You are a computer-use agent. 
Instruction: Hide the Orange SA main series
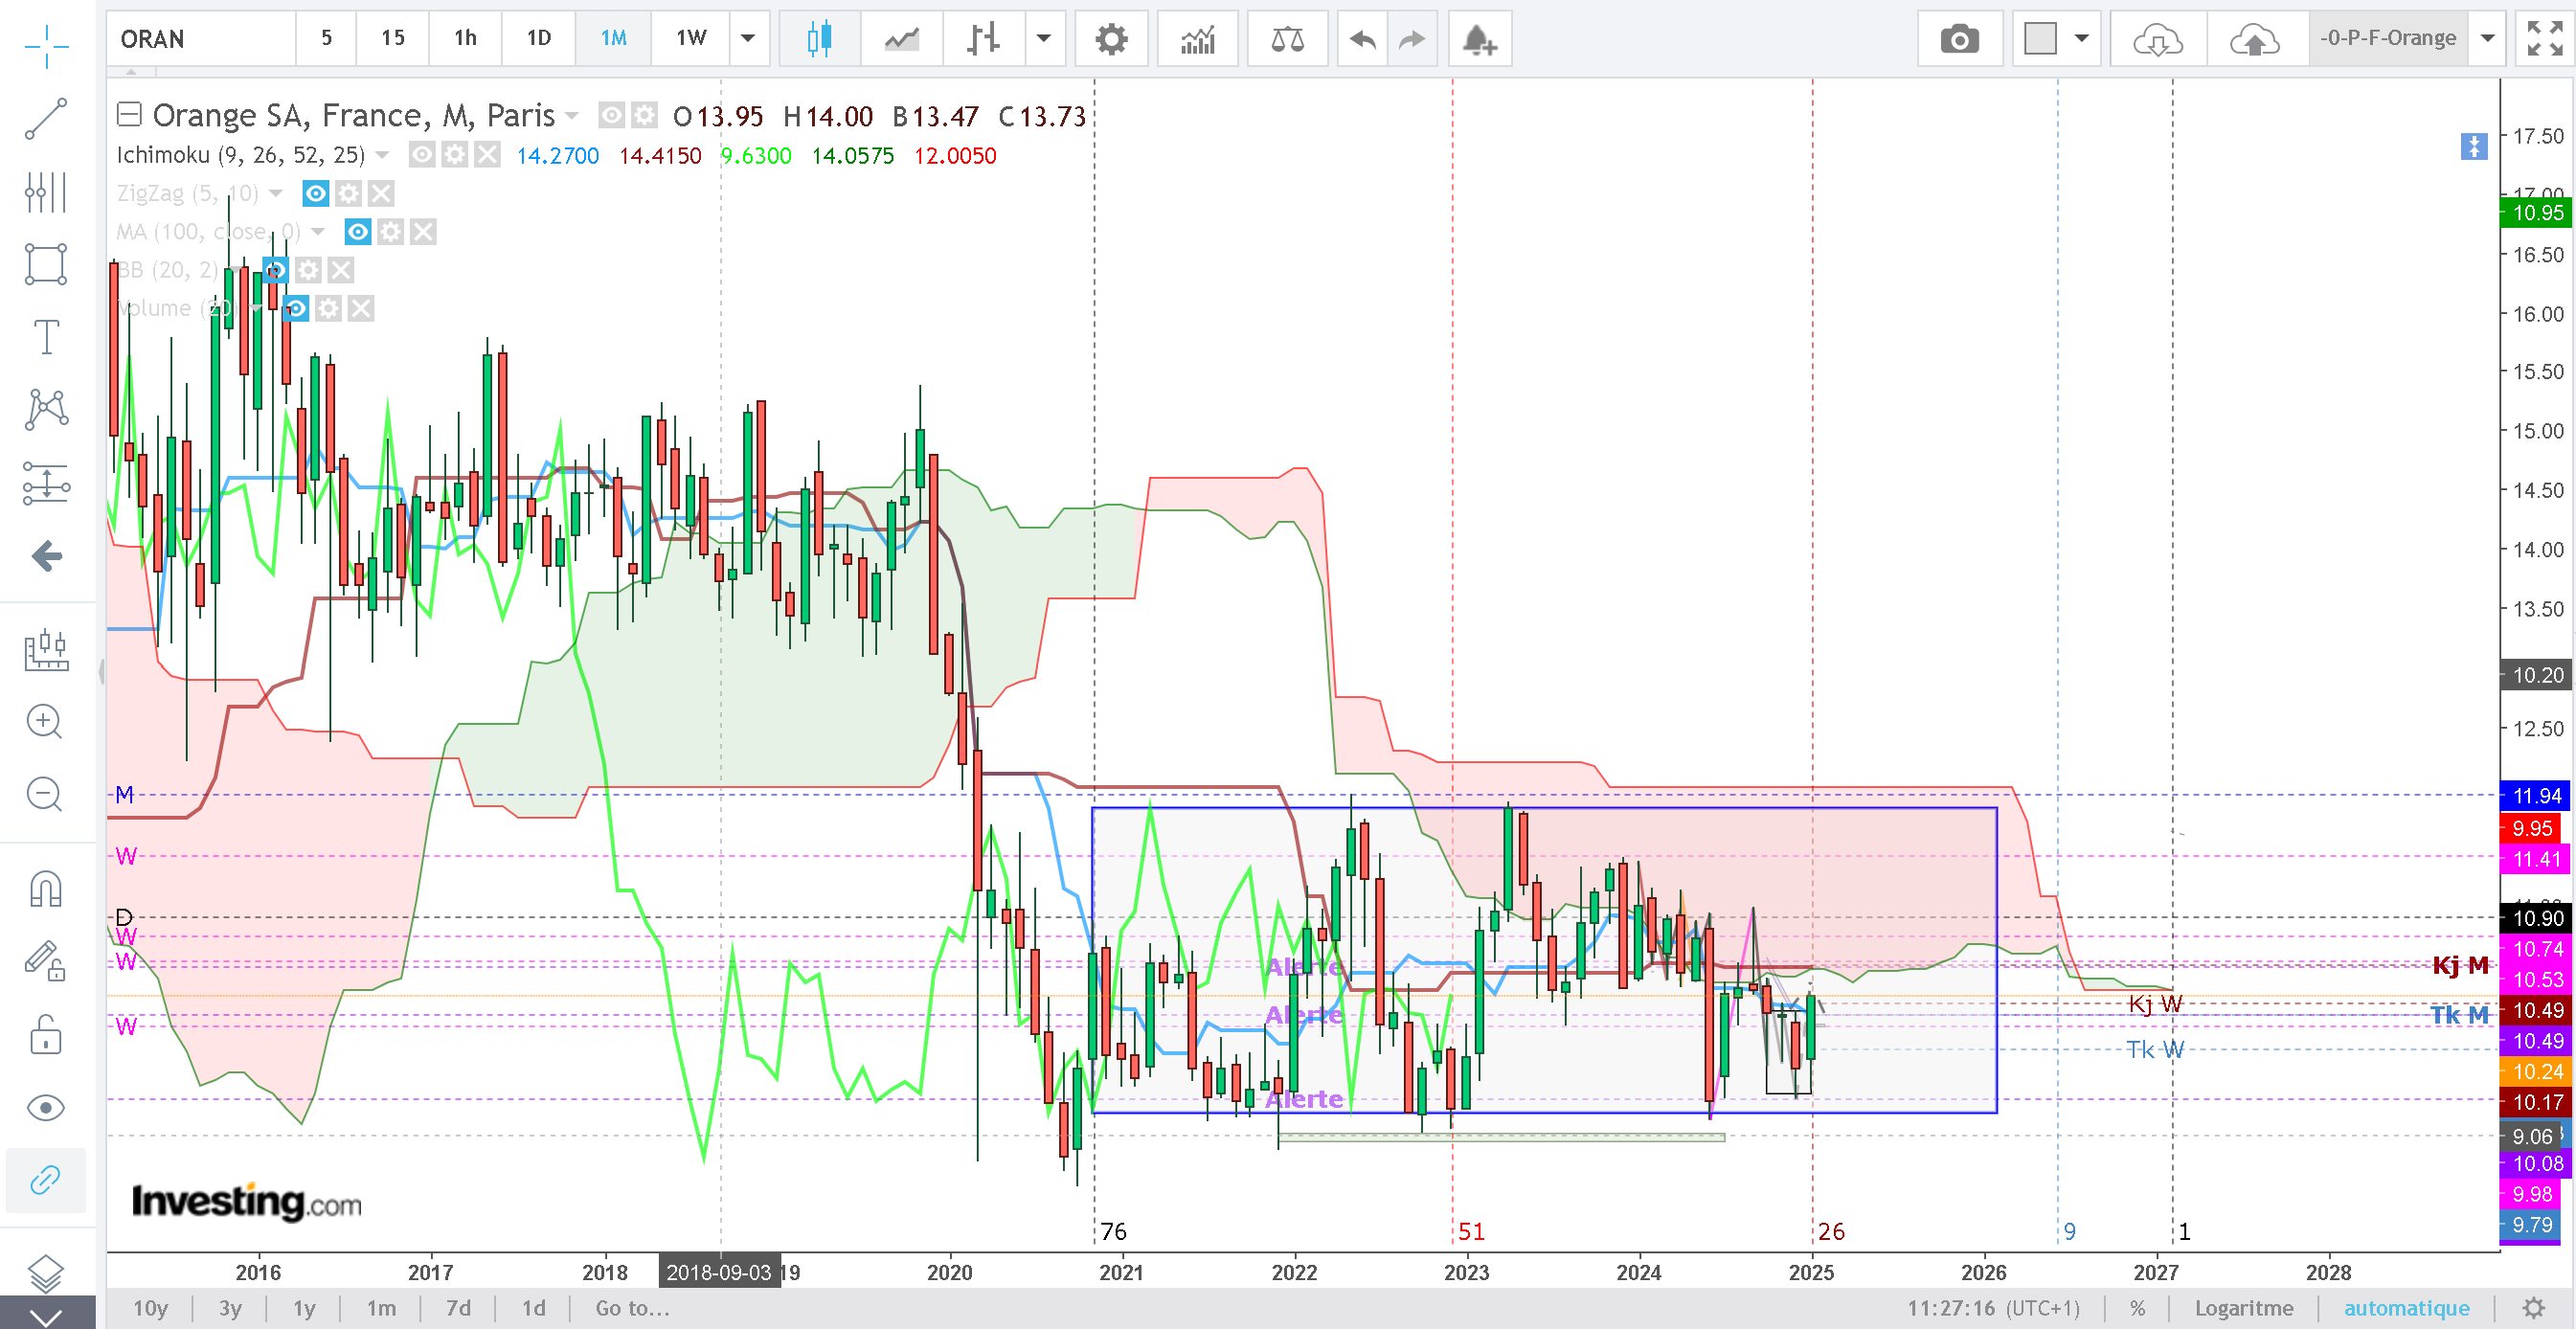pyautogui.click(x=611, y=115)
